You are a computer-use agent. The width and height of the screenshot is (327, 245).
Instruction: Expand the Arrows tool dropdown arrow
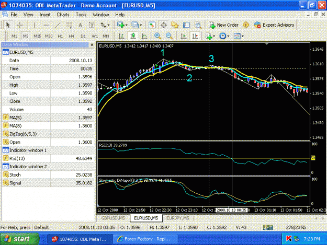click(x=108, y=25)
